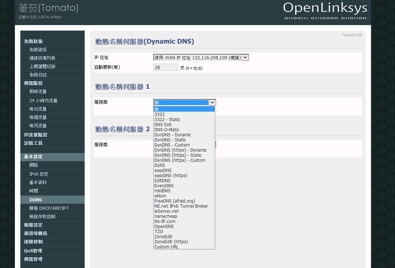Open 靜態 DHCP/ARP/IPT page
The height and width of the screenshot is (268, 395).
click(x=52, y=208)
